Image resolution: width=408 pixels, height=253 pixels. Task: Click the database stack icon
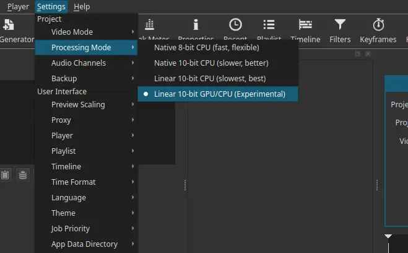(23, 175)
